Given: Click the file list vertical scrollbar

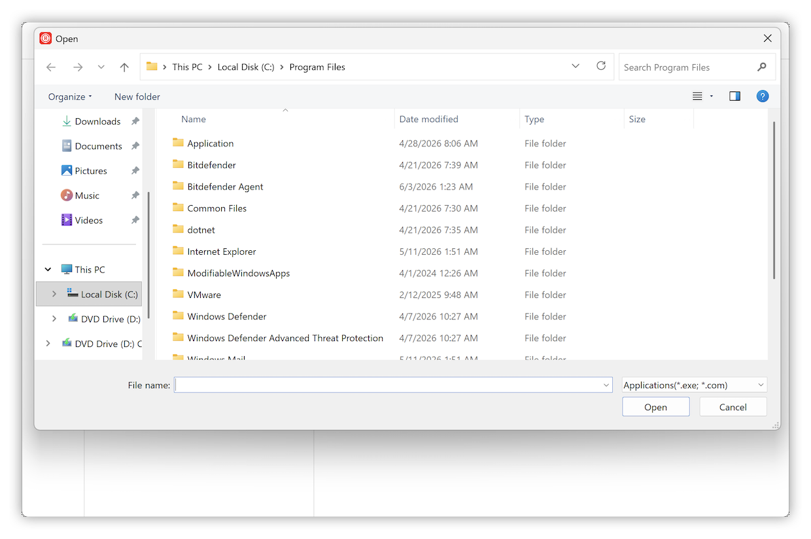Looking at the screenshot, I should (x=774, y=200).
